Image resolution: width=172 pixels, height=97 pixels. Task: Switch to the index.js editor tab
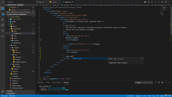pyautogui.click(x=54, y=2)
